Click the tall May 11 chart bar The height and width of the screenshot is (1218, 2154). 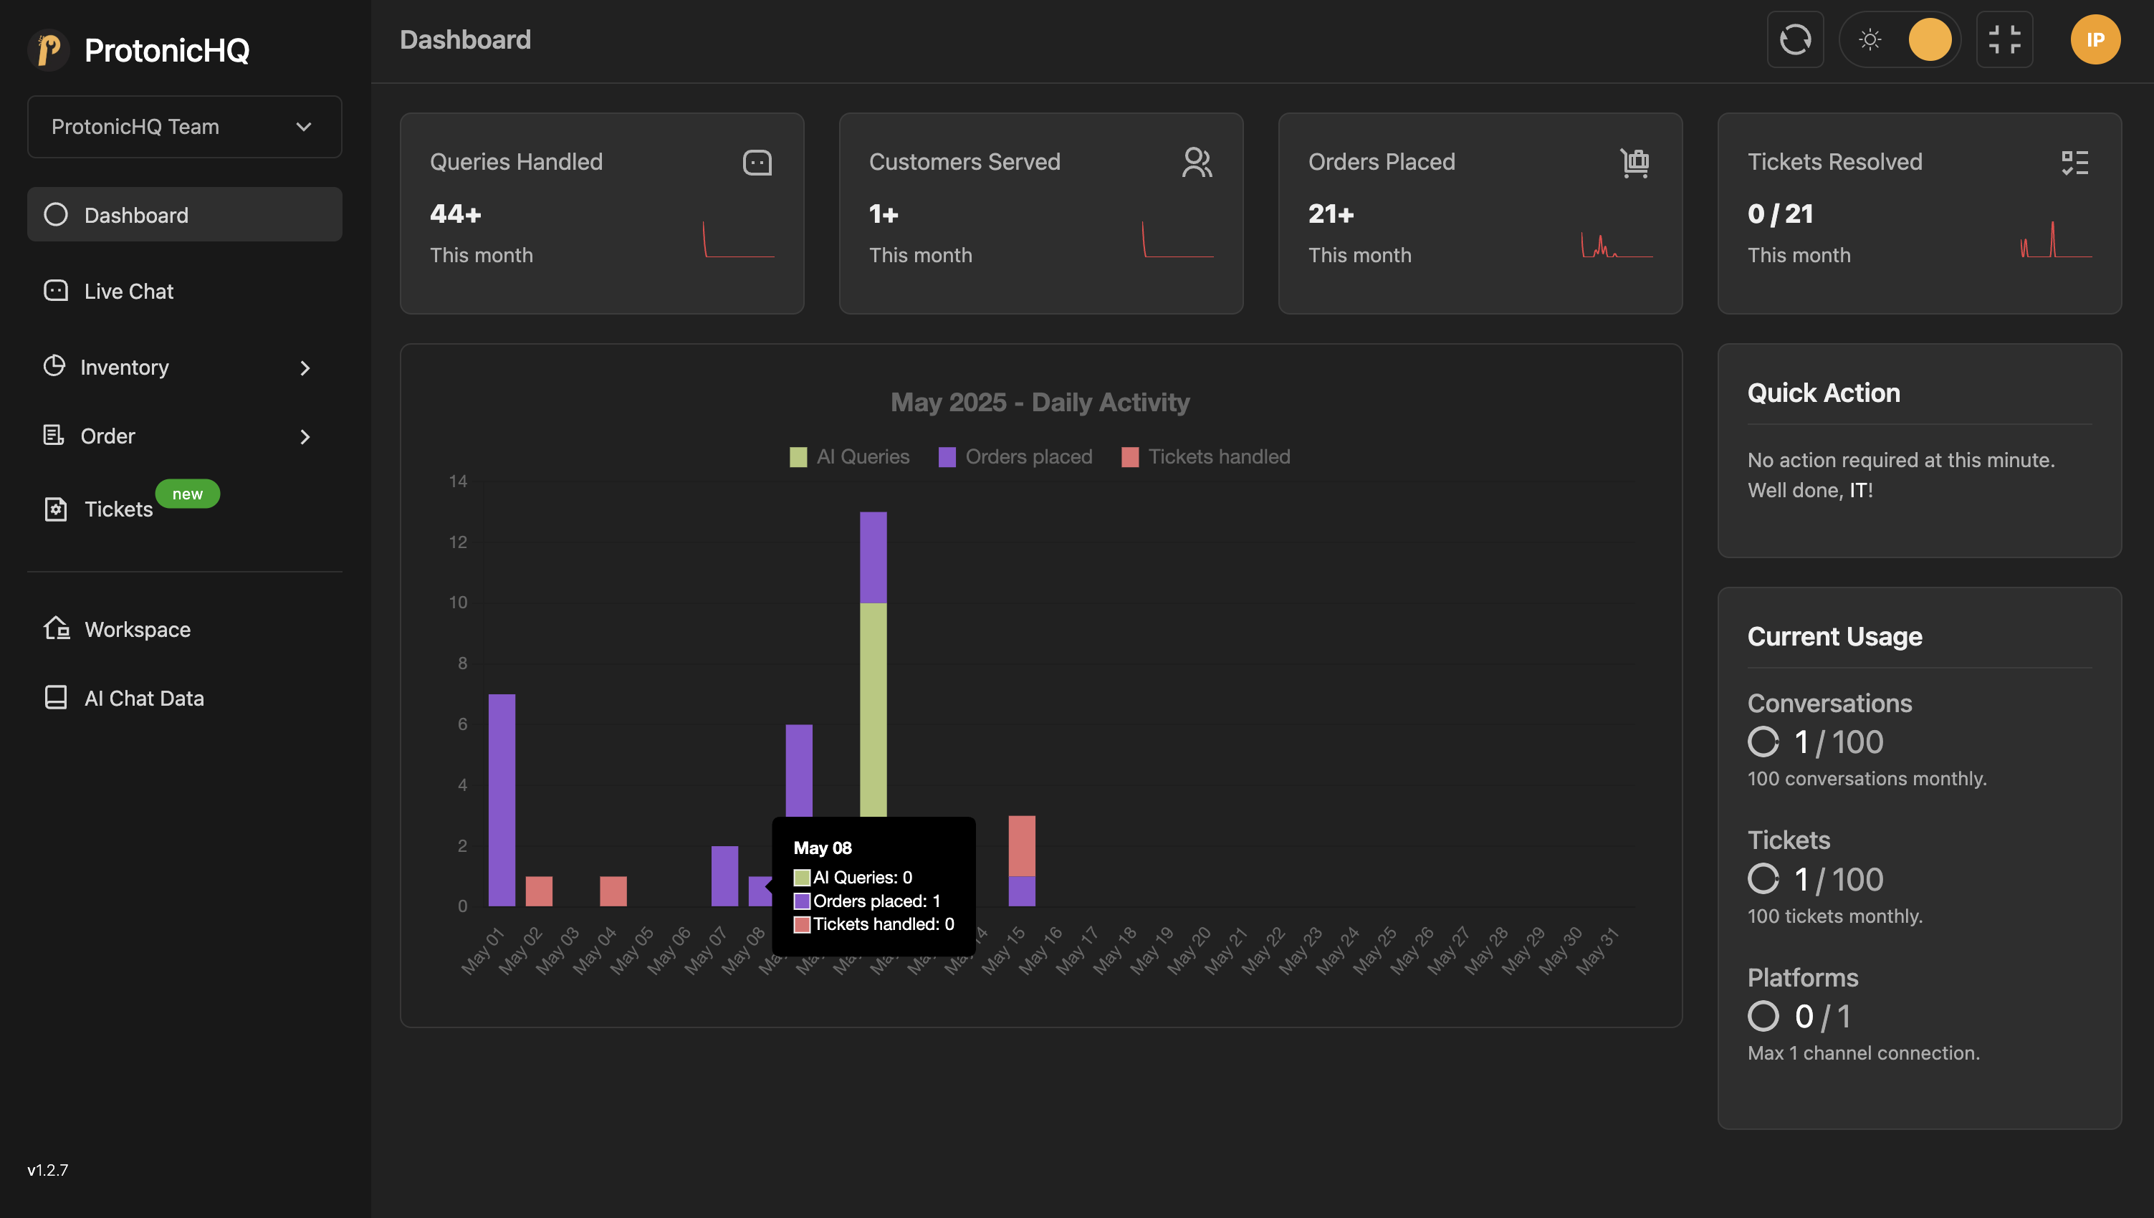[x=873, y=686]
